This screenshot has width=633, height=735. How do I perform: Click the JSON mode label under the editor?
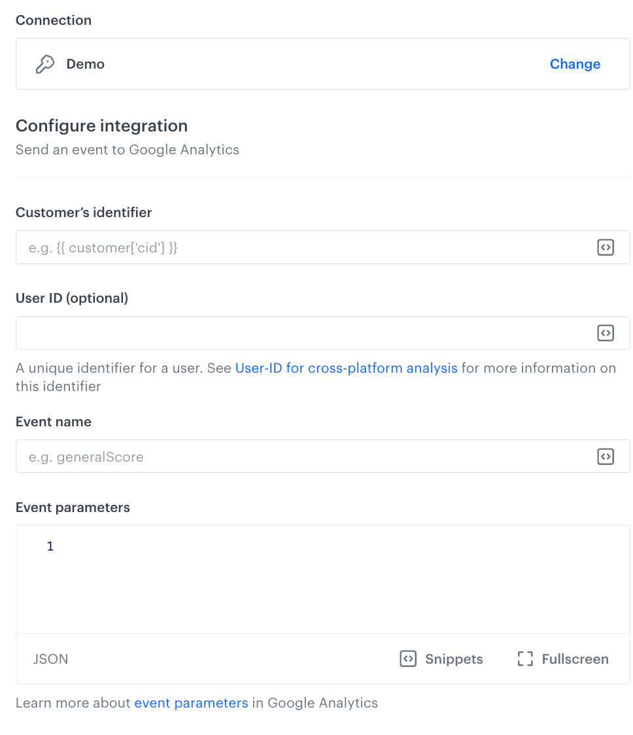50,658
